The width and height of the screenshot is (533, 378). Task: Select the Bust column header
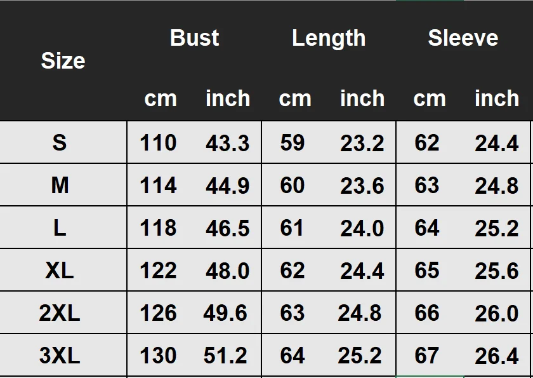click(194, 37)
